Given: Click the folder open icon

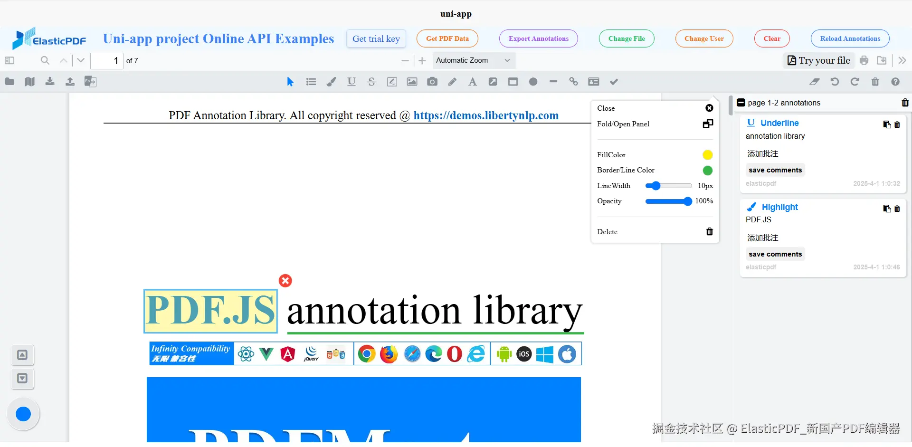Looking at the screenshot, I should click(x=9, y=82).
